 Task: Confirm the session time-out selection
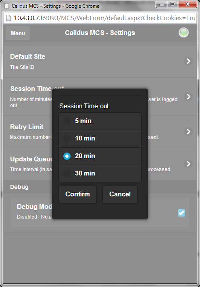(x=77, y=194)
